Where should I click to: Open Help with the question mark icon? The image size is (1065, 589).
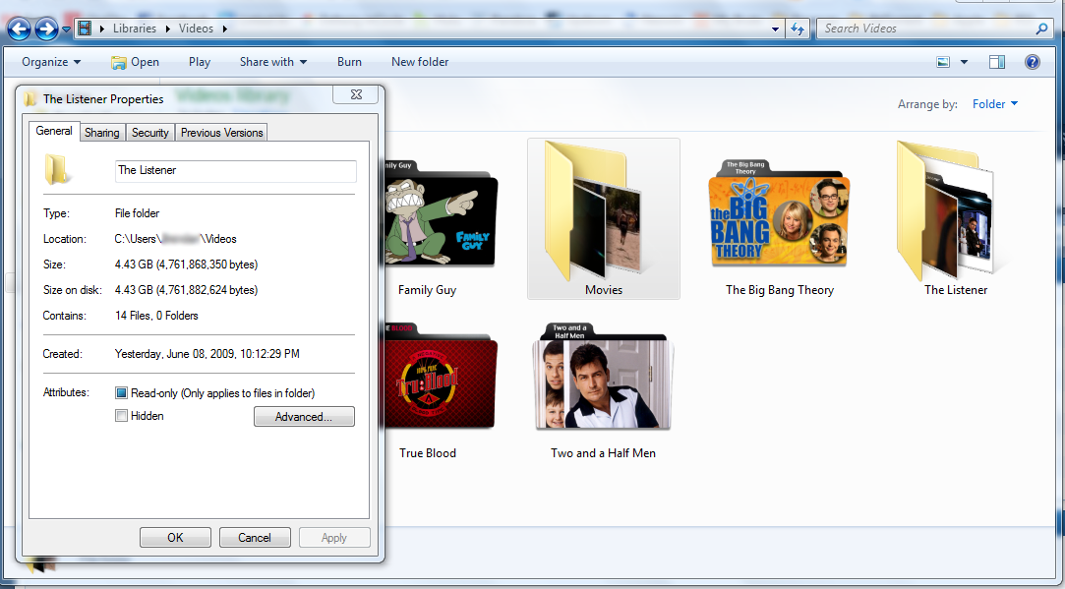(1033, 62)
